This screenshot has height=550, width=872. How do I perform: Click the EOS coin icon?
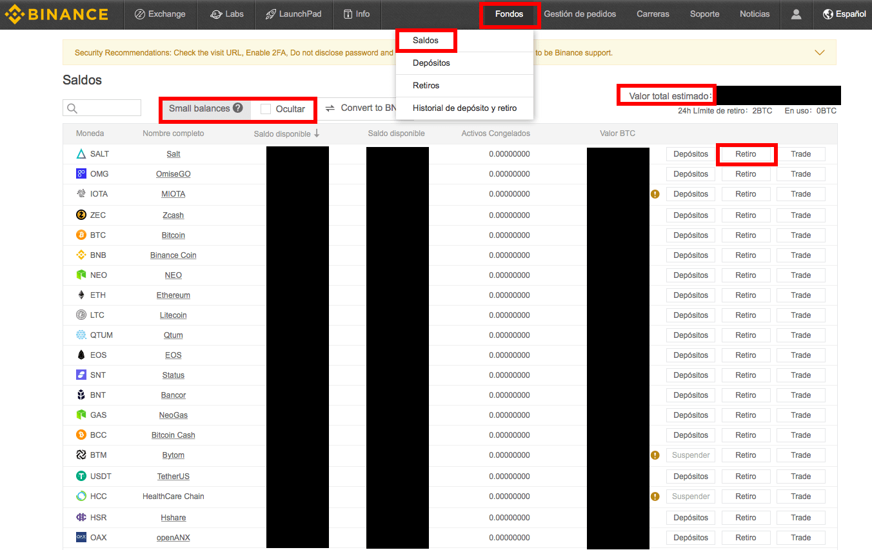click(x=81, y=355)
